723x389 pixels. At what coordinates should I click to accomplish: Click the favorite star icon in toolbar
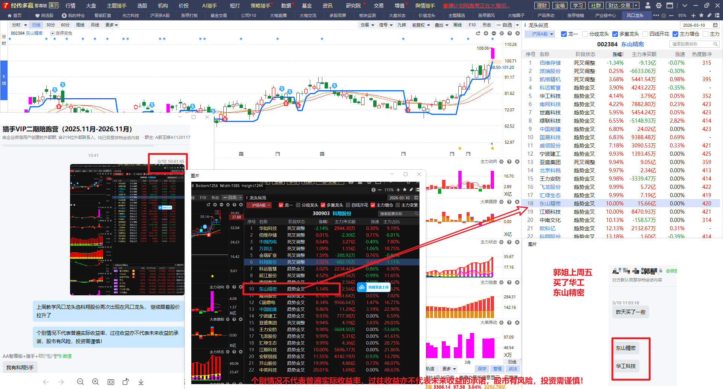click(701, 15)
